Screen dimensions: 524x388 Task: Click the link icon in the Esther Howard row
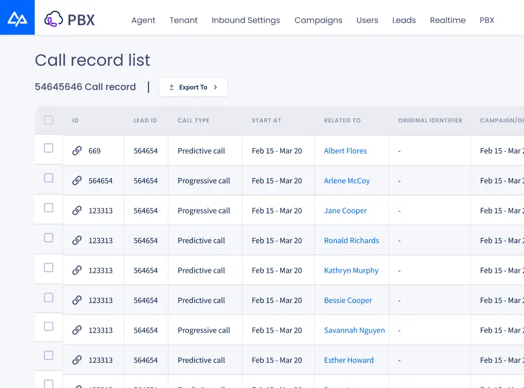pyautogui.click(x=77, y=360)
